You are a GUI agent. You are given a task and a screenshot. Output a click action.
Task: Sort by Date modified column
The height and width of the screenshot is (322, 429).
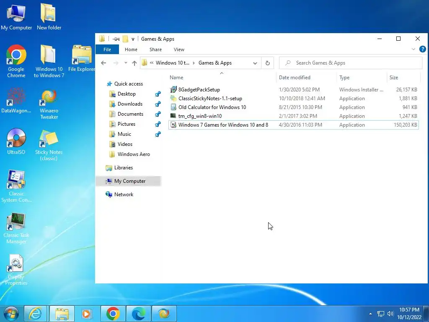[306, 78]
